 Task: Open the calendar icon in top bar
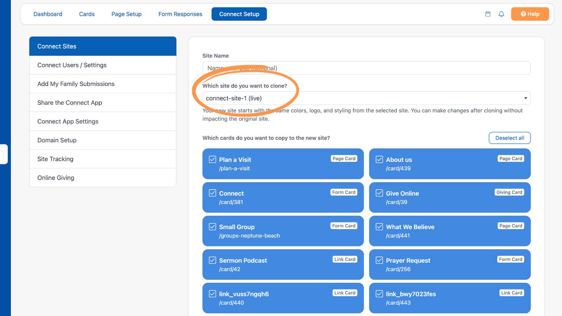[488, 14]
